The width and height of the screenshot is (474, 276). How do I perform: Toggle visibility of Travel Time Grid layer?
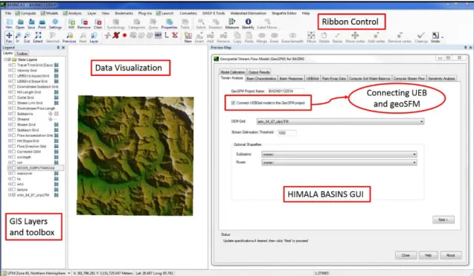click(x=13, y=65)
